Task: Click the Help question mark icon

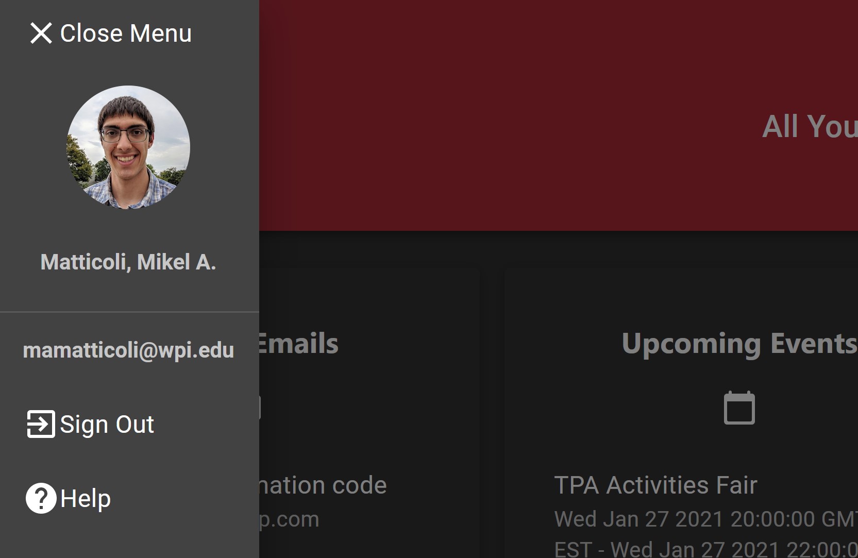Action: pyautogui.click(x=41, y=498)
